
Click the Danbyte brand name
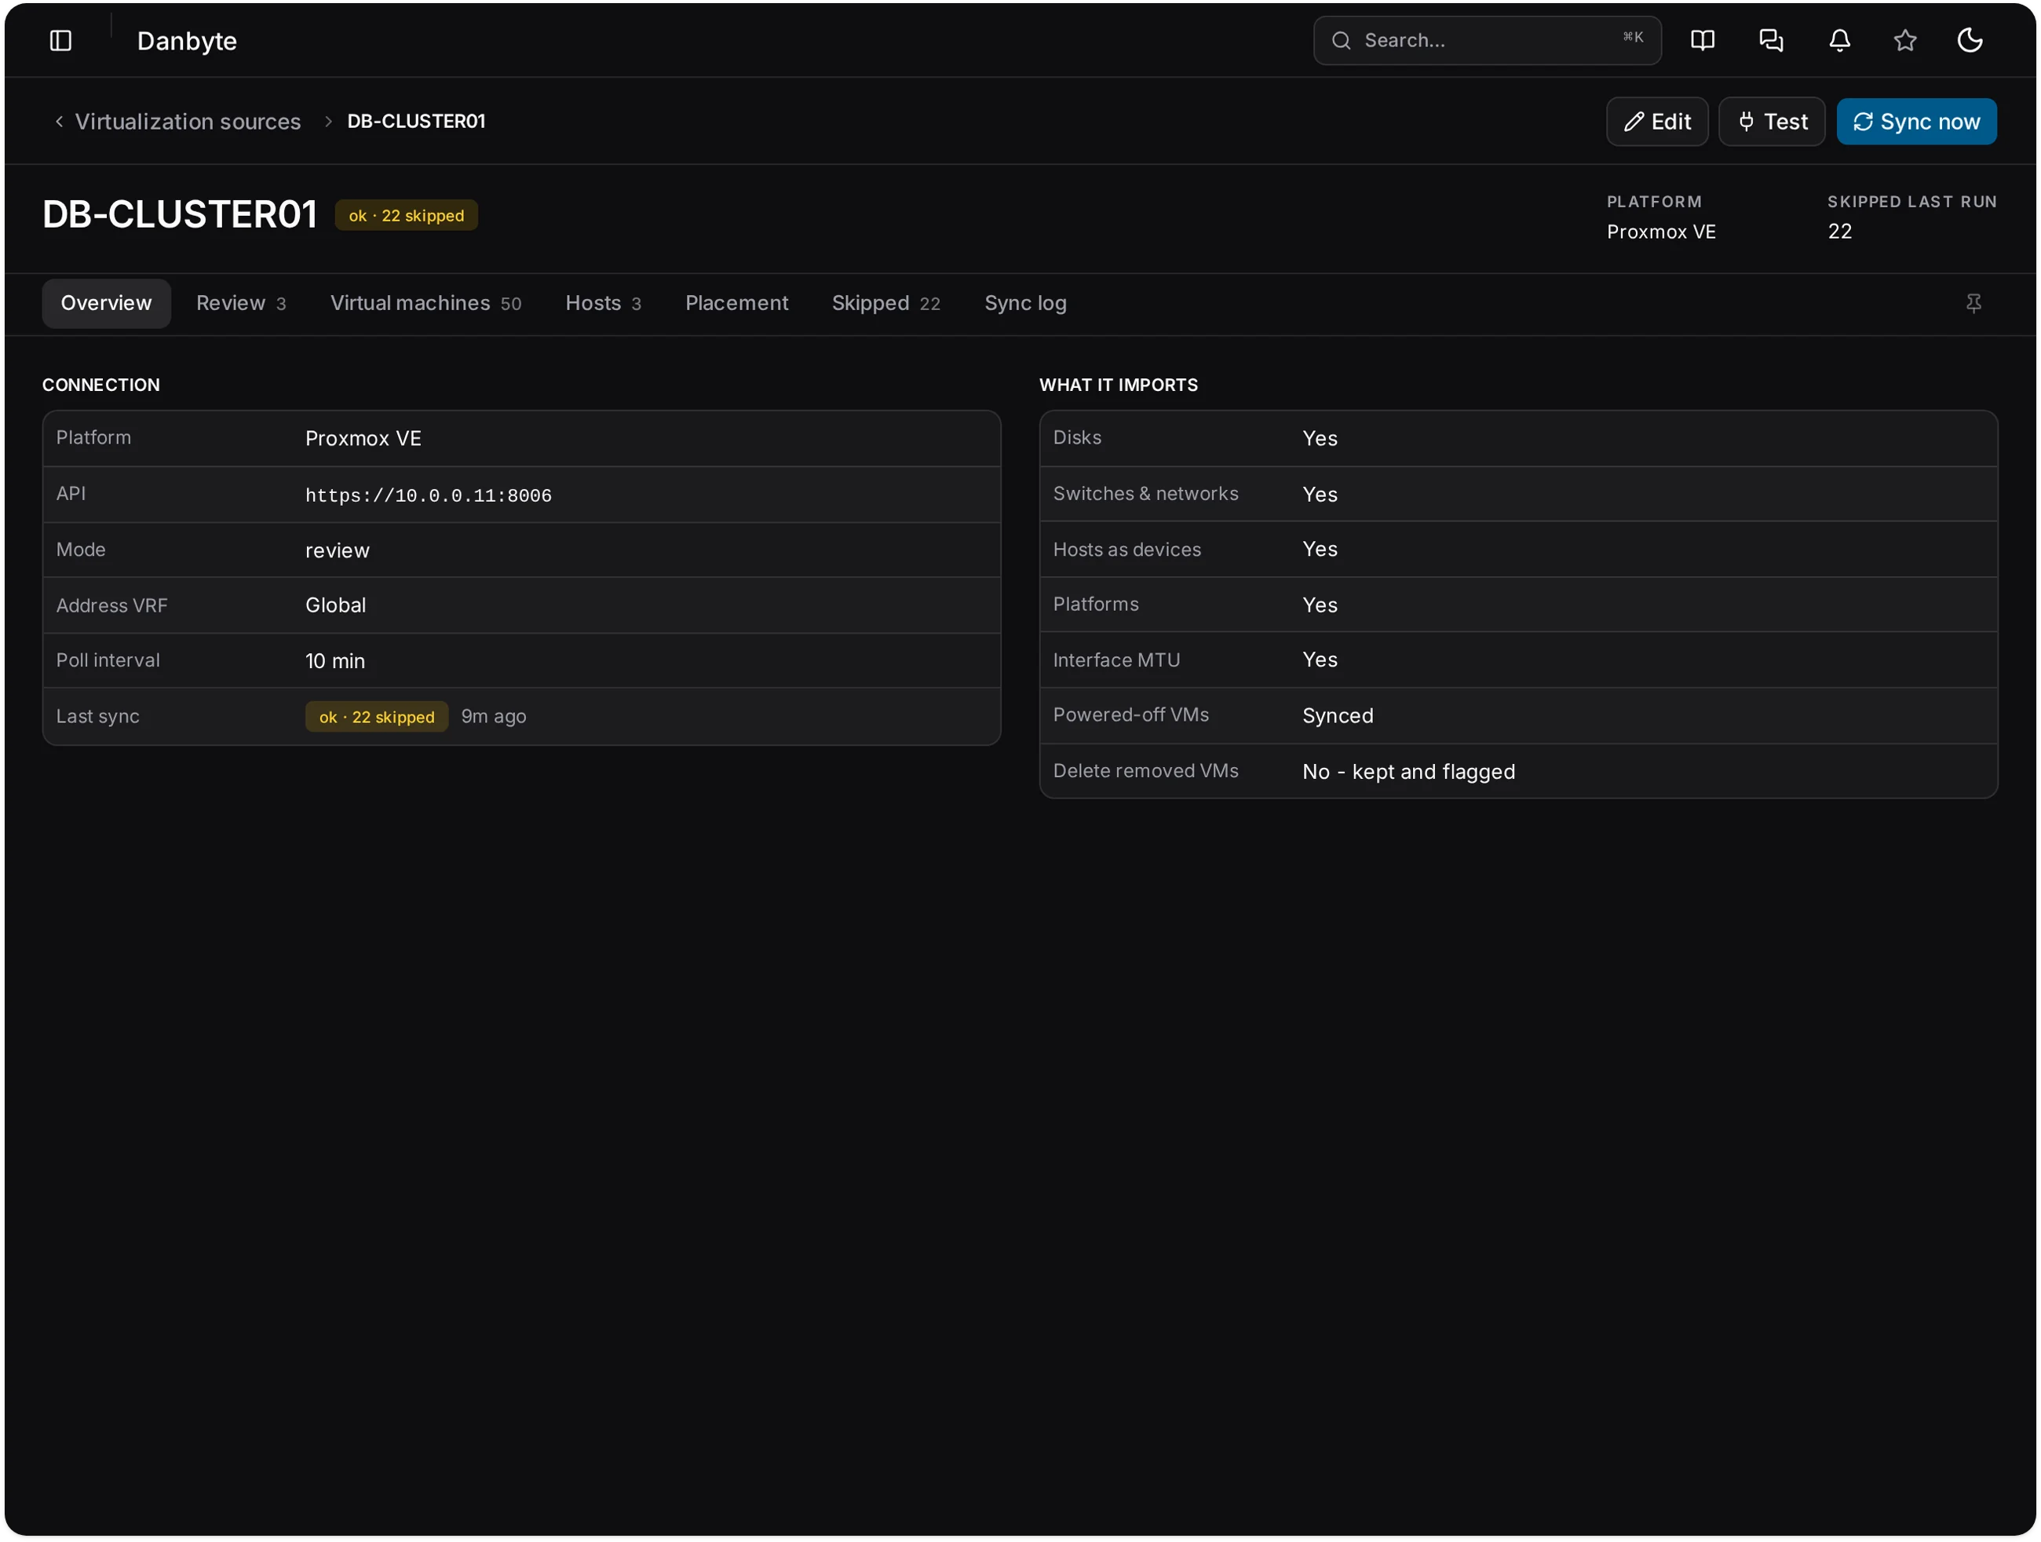pyautogui.click(x=186, y=41)
